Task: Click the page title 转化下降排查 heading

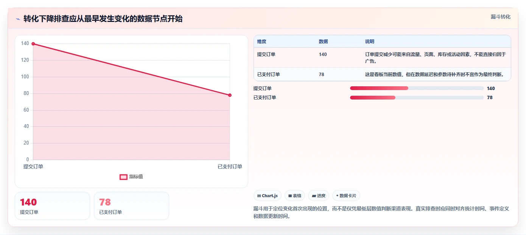Action: (103, 19)
